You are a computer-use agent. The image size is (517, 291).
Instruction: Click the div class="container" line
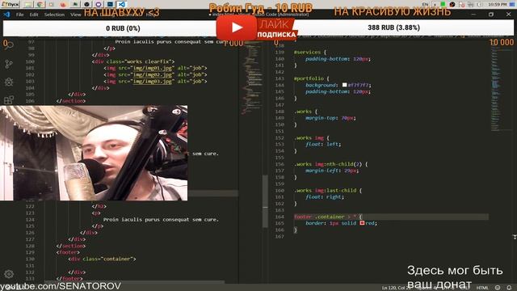coord(103,259)
